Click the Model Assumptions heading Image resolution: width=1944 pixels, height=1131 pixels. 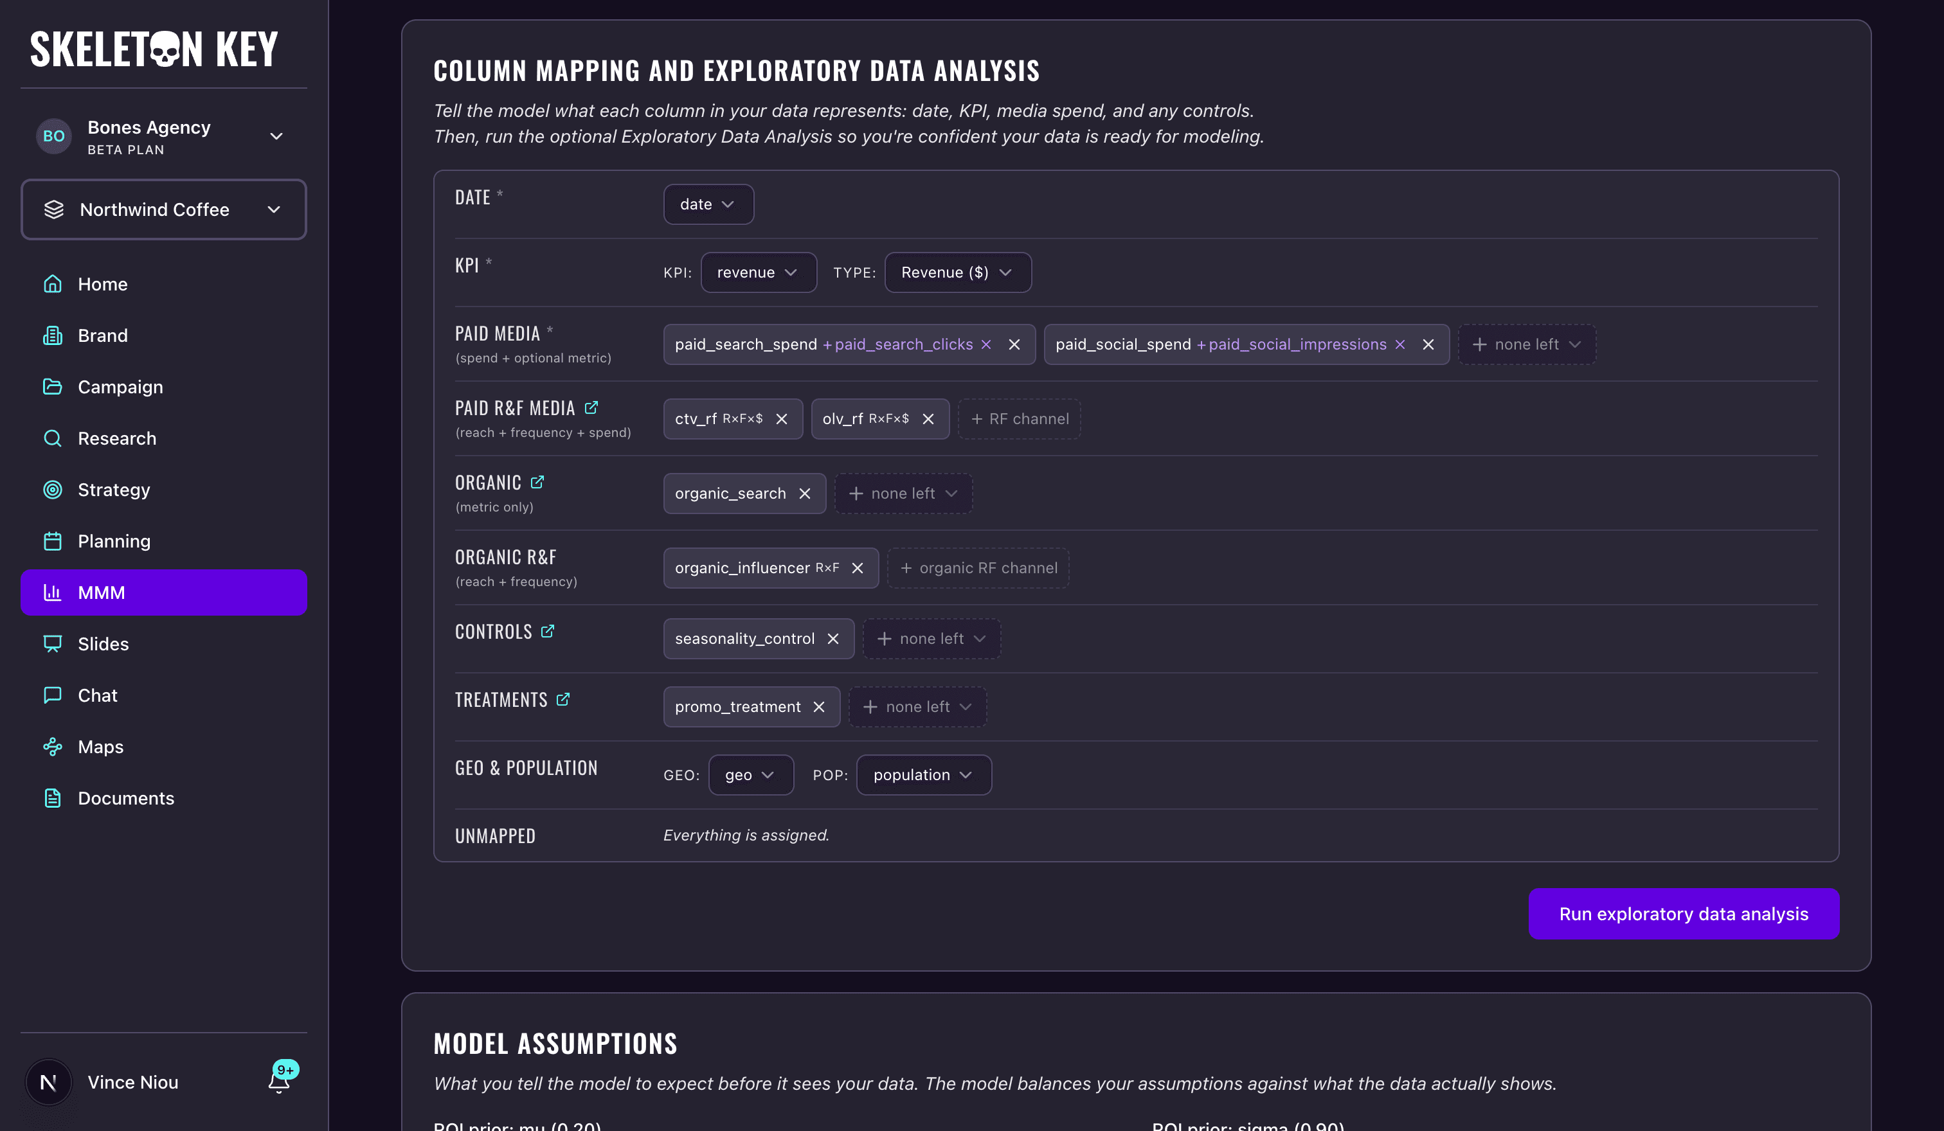[x=555, y=1043]
